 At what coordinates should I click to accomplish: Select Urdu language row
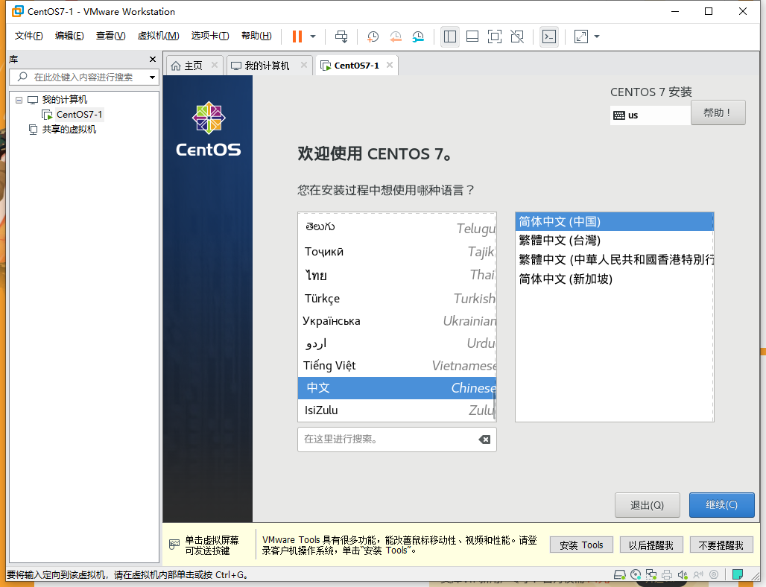396,343
